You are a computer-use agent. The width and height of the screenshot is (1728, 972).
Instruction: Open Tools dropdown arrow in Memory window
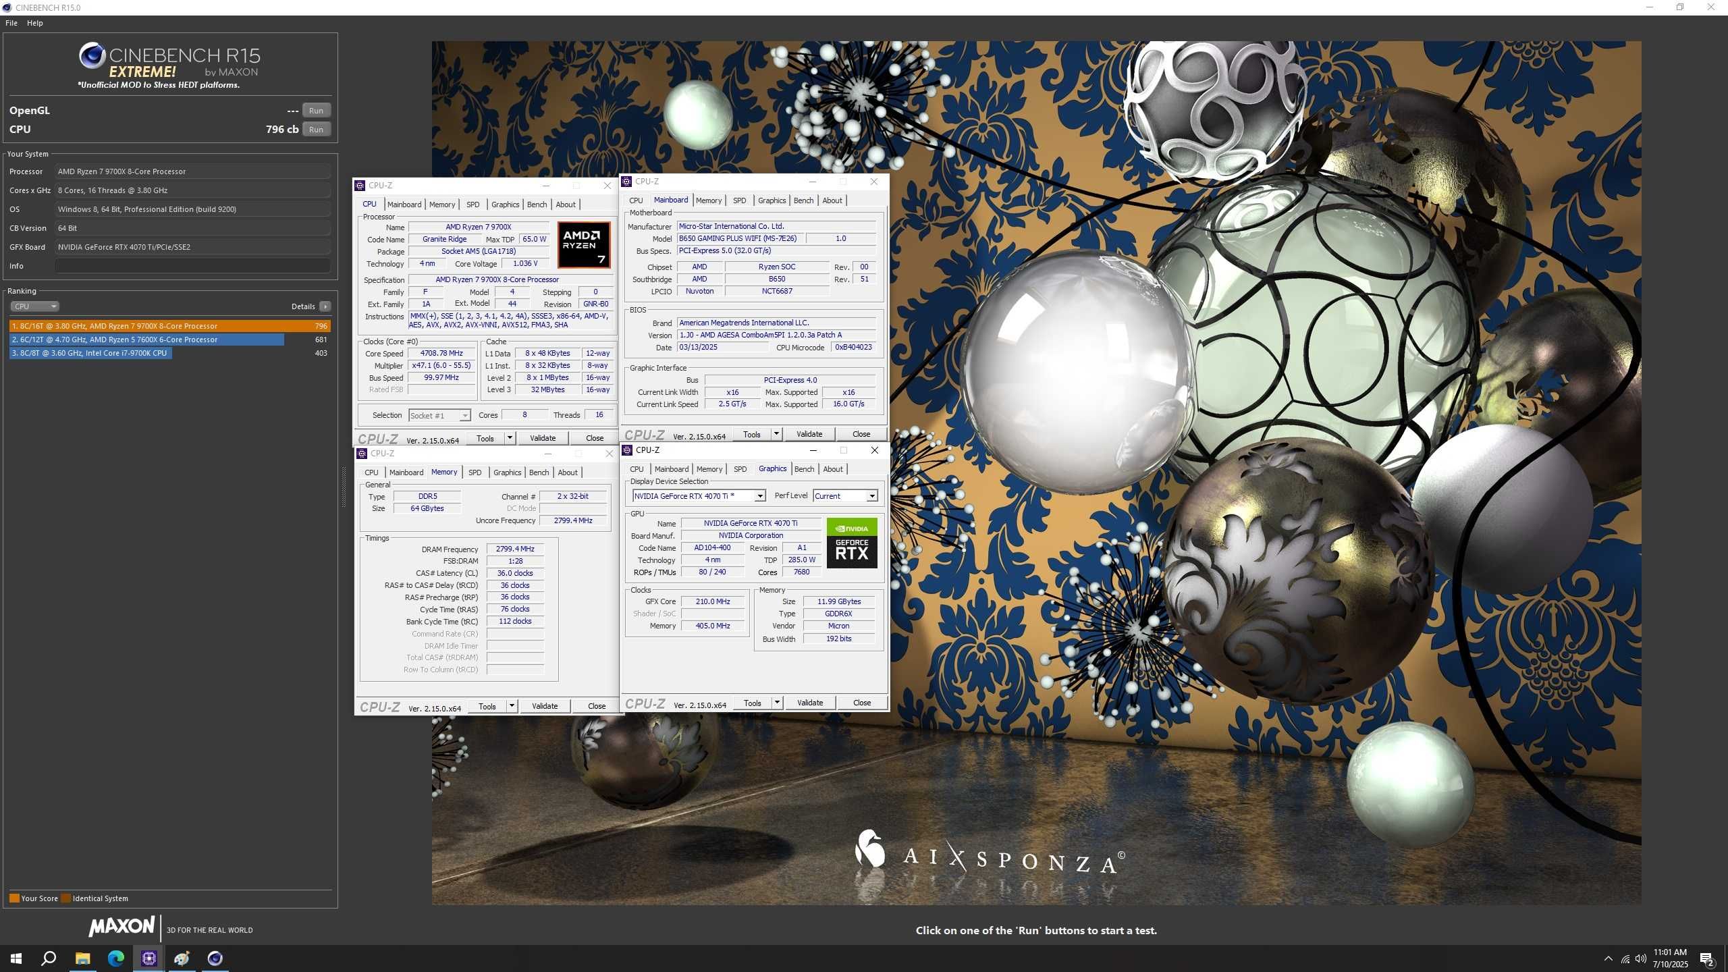pyautogui.click(x=512, y=706)
